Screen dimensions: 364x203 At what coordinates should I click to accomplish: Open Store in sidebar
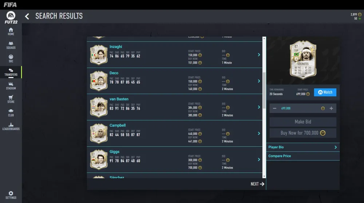[x=11, y=99]
